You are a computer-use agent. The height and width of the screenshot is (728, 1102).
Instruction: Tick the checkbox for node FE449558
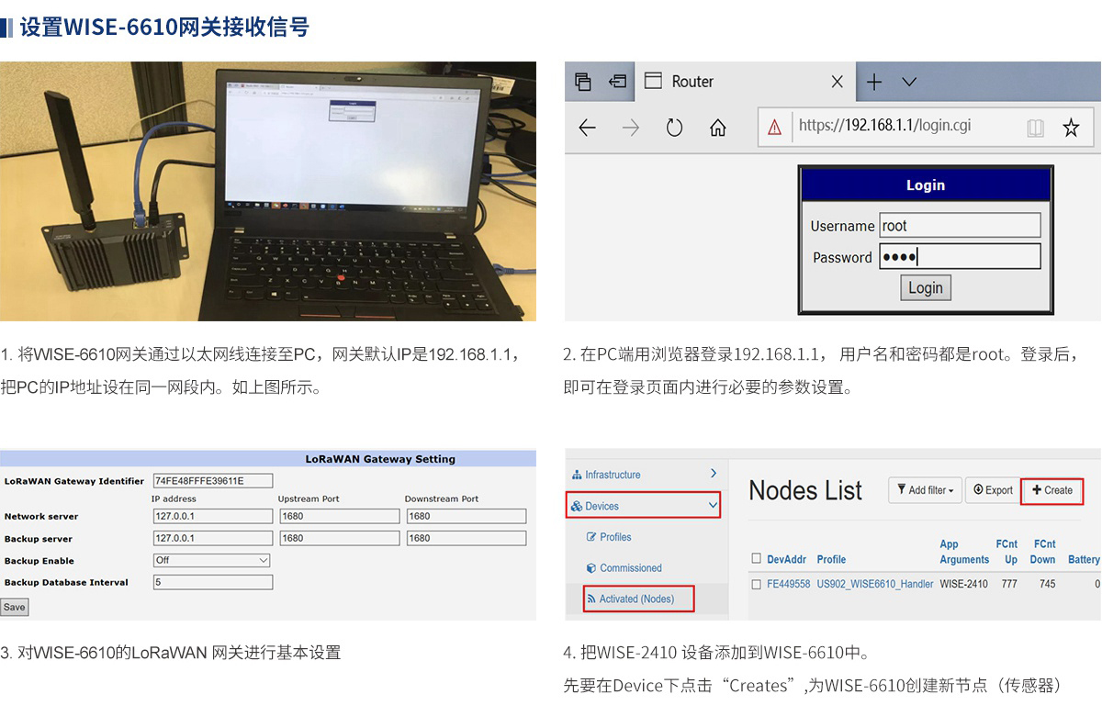pyautogui.click(x=756, y=584)
